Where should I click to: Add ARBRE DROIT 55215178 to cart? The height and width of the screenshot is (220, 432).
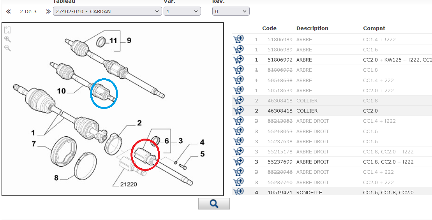(x=238, y=152)
